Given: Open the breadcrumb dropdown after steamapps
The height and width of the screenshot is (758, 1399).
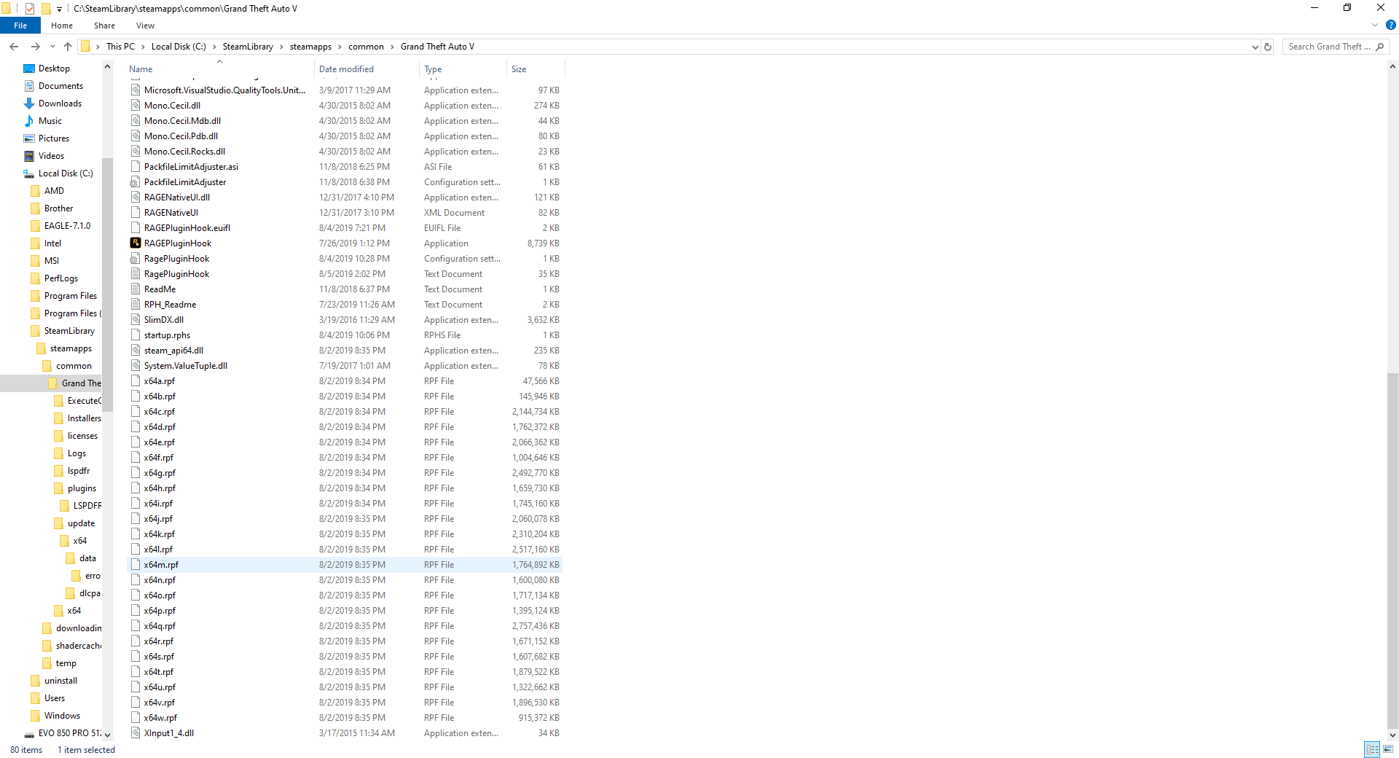Looking at the screenshot, I should [340, 47].
